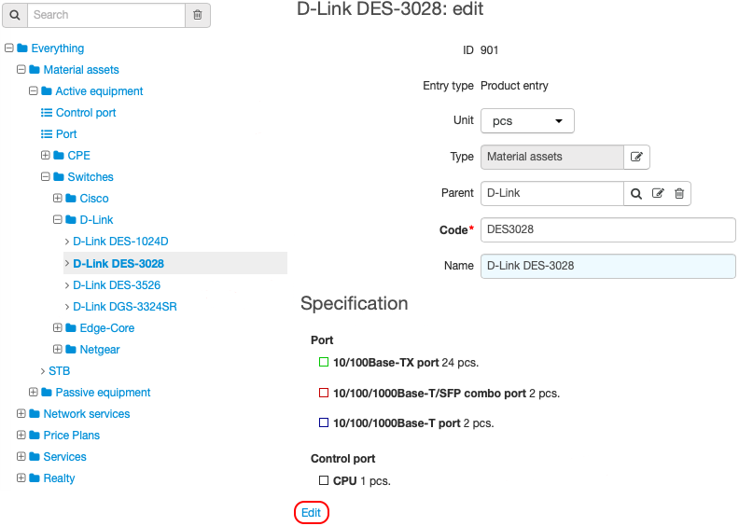The width and height of the screenshot is (739, 526).
Task: Click the CPE folder icon
Action: point(59,156)
